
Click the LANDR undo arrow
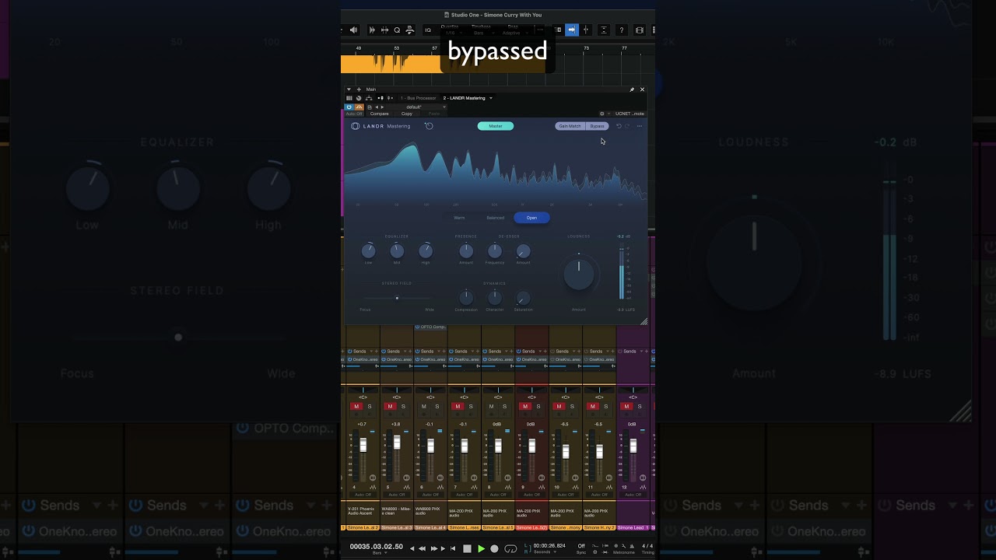(x=619, y=126)
